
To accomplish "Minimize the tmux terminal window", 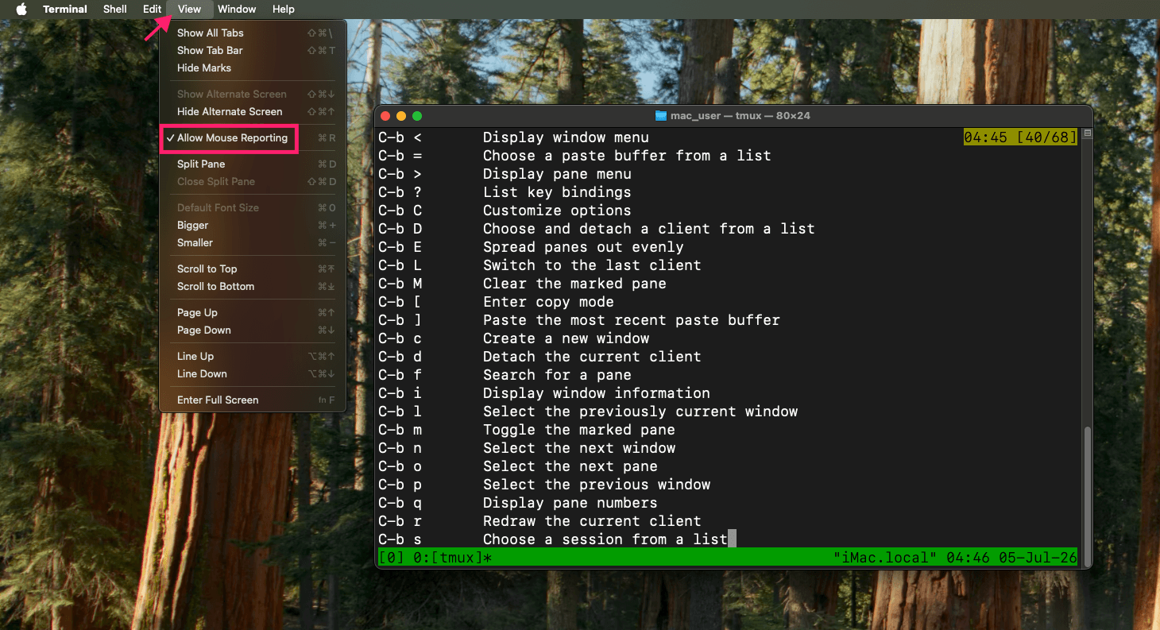I will point(401,116).
